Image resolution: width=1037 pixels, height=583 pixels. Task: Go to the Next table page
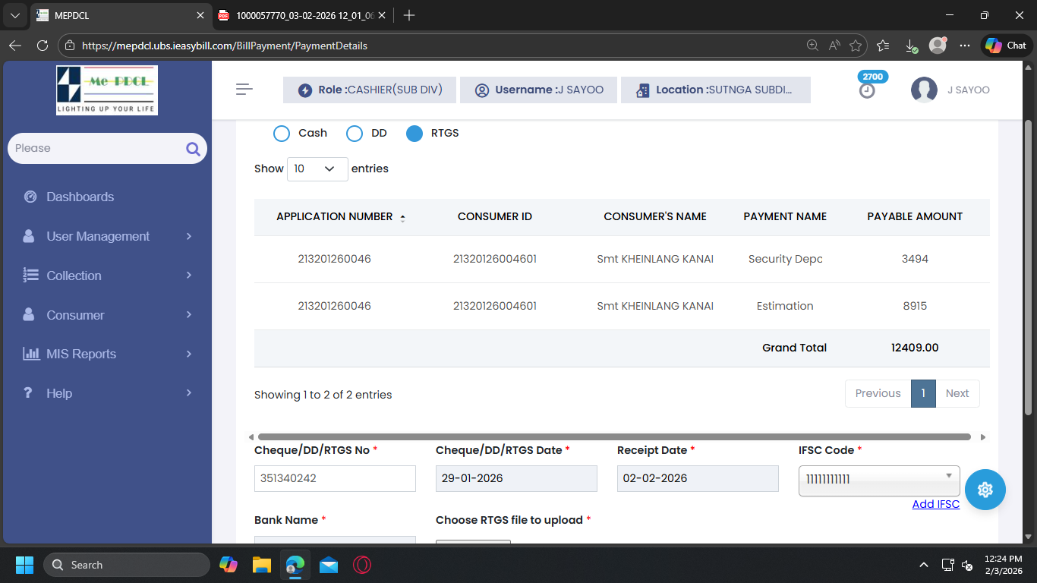point(957,393)
